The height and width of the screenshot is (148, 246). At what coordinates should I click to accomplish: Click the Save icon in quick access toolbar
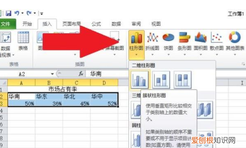coord(8,13)
